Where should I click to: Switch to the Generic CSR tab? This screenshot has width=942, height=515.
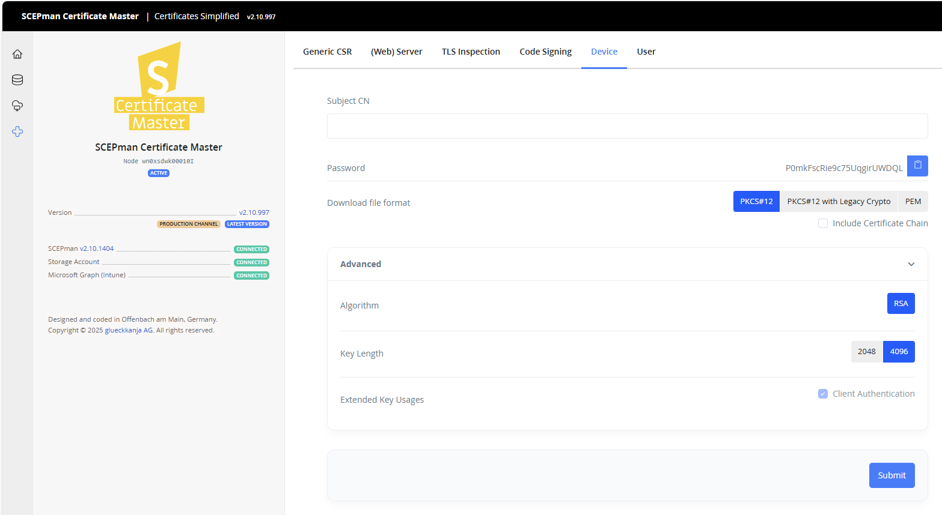point(327,52)
